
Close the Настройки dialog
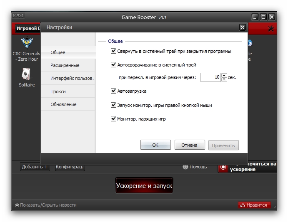pyautogui.click(x=243, y=27)
